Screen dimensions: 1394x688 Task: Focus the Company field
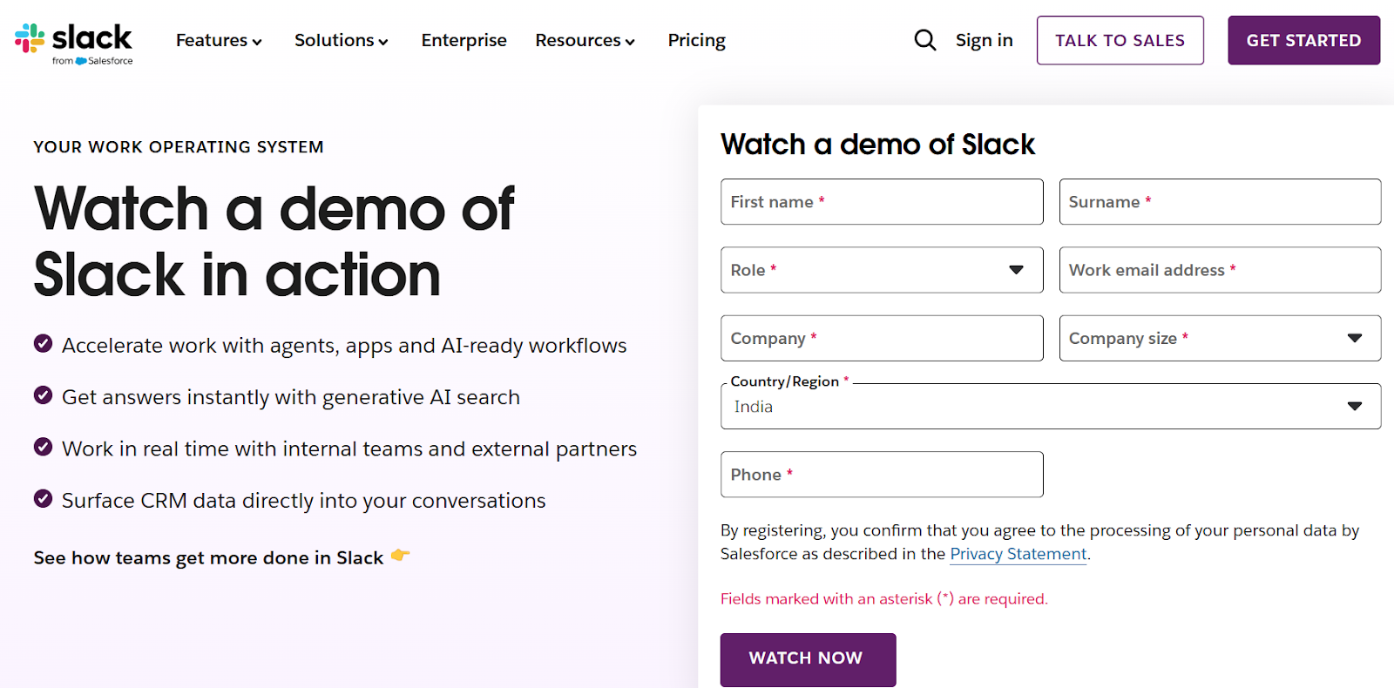point(882,338)
